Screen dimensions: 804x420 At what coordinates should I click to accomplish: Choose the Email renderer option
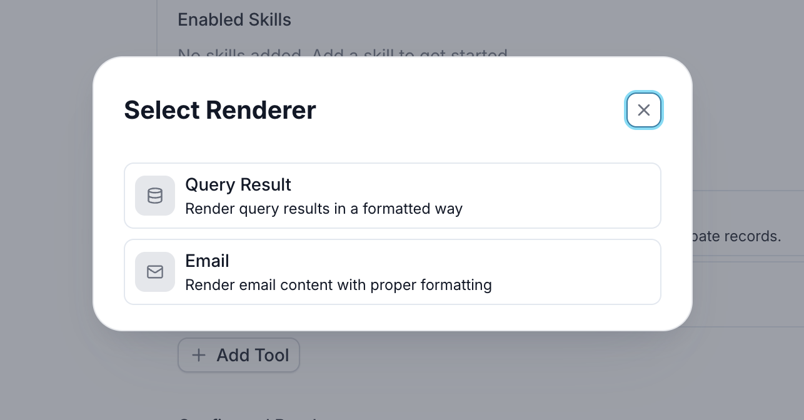click(x=392, y=272)
